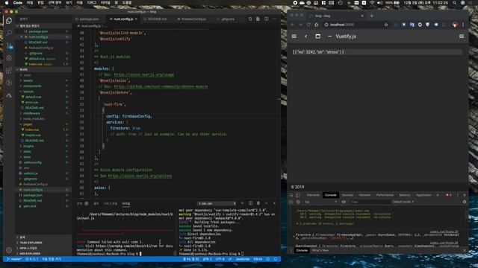Open the DevTools Sources tab

click(347, 195)
